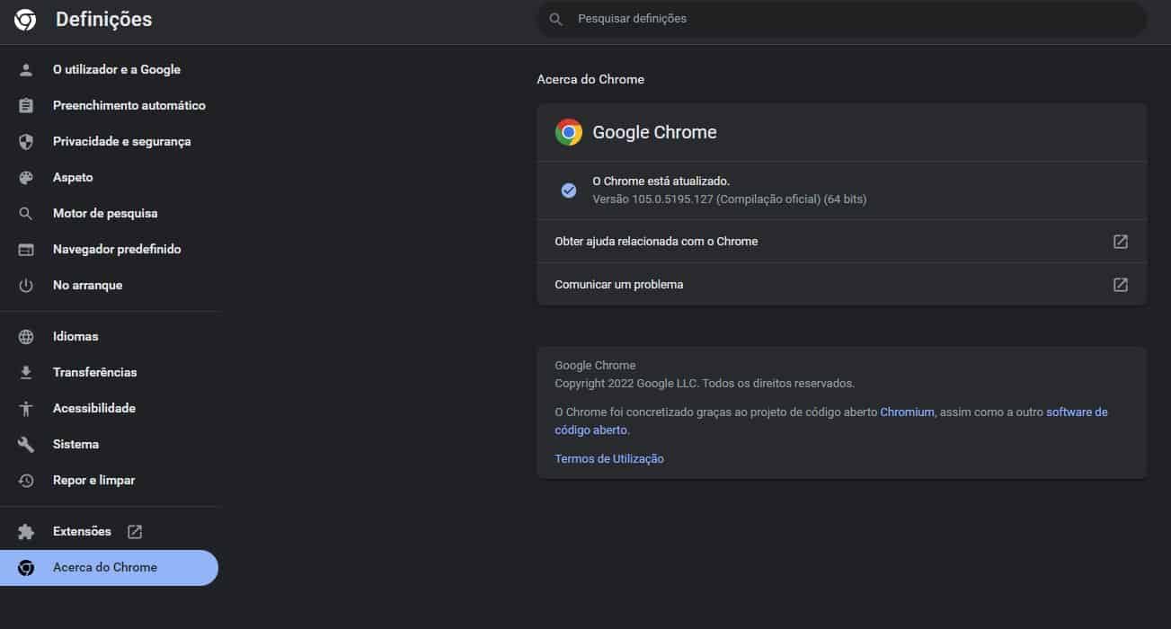Viewport: 1171px width, 629px height.
Task: Click the Pesquisar definições search field
Action: tap(841, 19)
